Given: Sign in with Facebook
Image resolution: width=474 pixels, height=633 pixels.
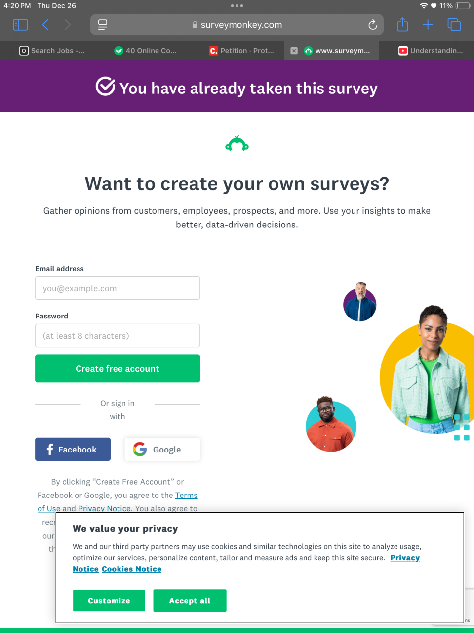Looking at the screenshot, I should click(73, 450).
